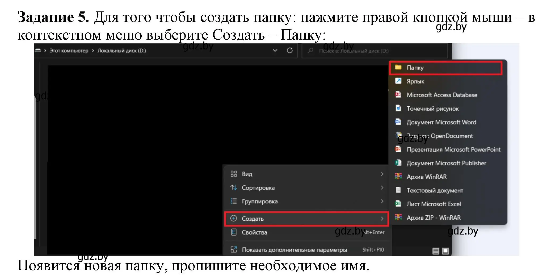The image size is (551, 280).
Task: Select Папку to create a new folder
Action: pos(445,68)
